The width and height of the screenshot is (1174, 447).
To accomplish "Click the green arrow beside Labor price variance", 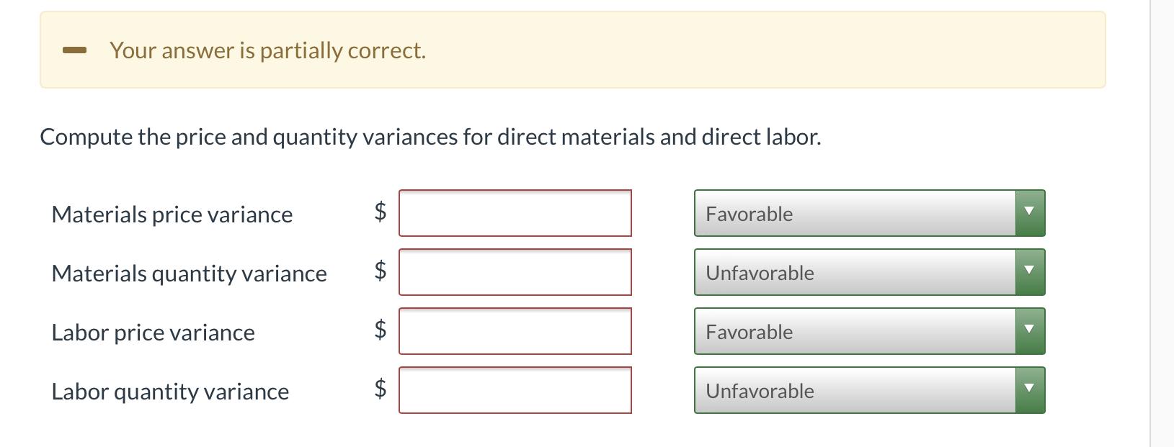I will [1030, 331].
